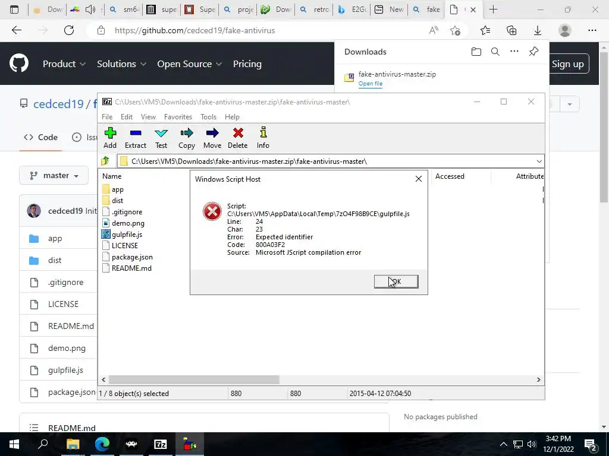The width and height of the screenshot is (609, 456).
Task: Select demo.png in 7-Zip list
Action: pos(123,223)
